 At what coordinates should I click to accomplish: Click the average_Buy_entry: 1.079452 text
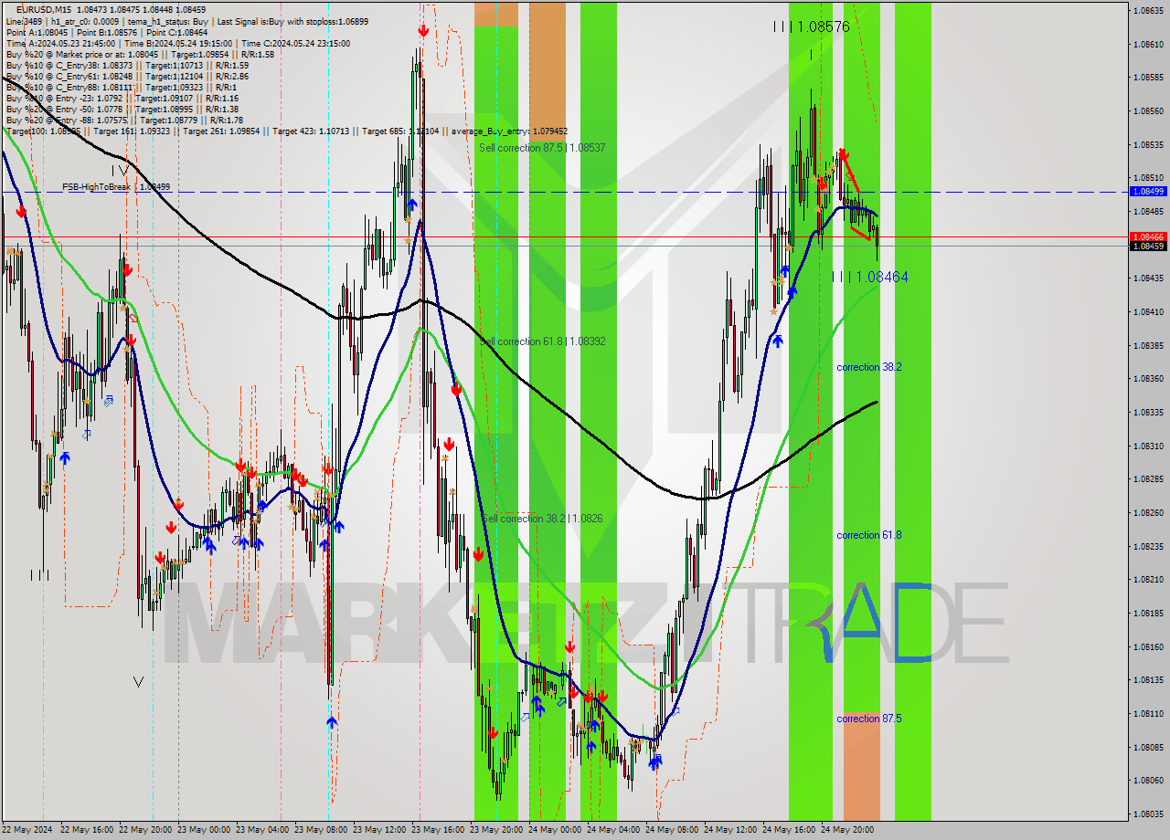(x=507, y=131)
